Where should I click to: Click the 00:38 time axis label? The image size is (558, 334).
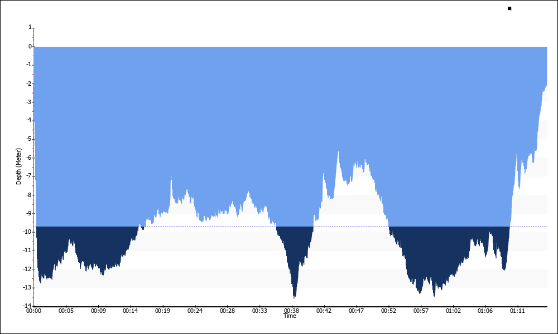coord(291,310)
